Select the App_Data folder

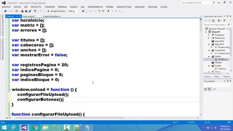tap(219, 41)
